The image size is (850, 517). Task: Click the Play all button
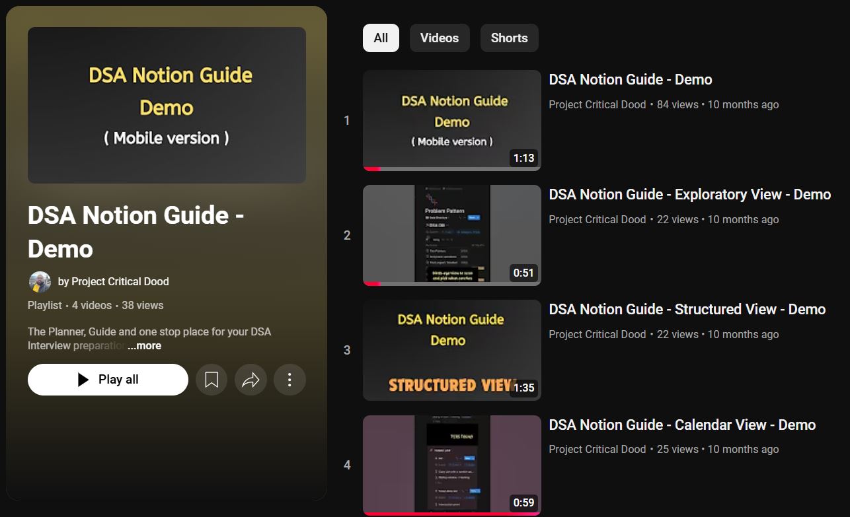click(x=108, y=380)
